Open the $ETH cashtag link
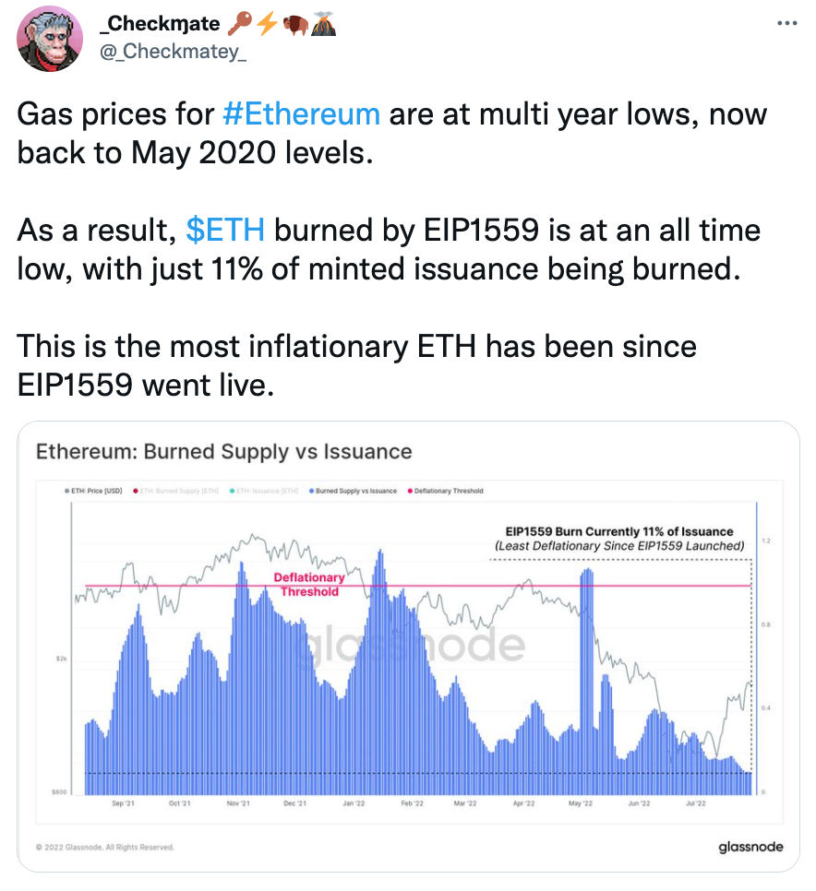816x891 pixels. coord(224,231)
